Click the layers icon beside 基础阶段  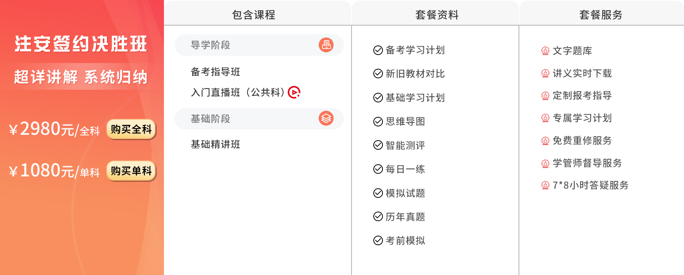[x=326, y=118]
